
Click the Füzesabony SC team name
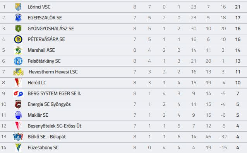click(43, 148)
